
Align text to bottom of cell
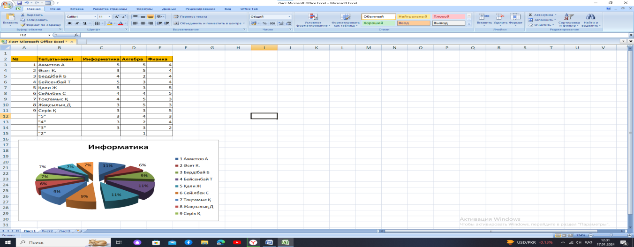[151, 16]
